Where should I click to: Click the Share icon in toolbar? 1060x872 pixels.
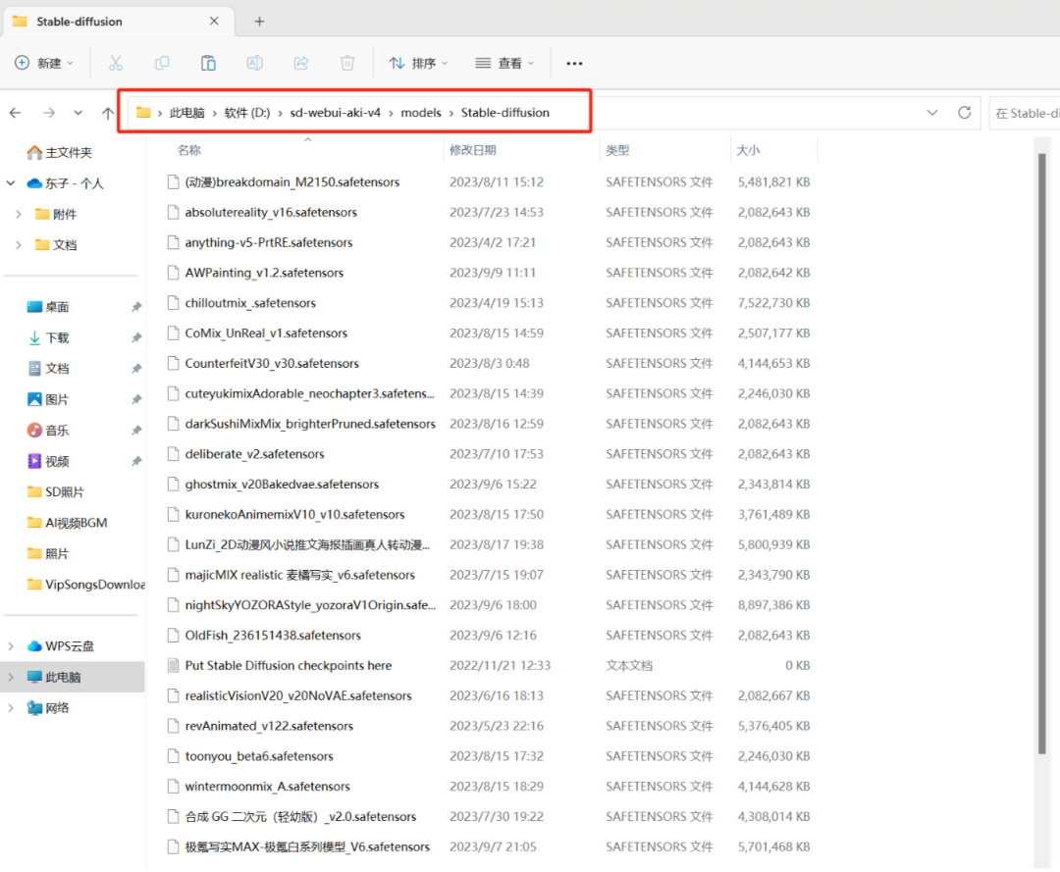[301, 64]
